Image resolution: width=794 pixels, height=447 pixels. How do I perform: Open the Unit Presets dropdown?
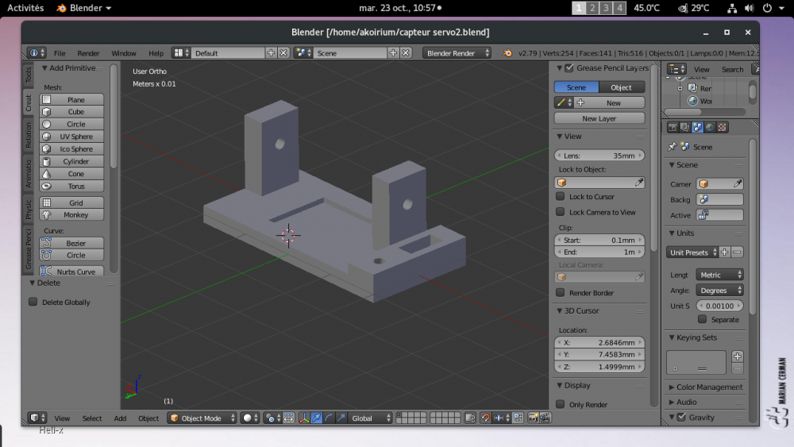692,252
